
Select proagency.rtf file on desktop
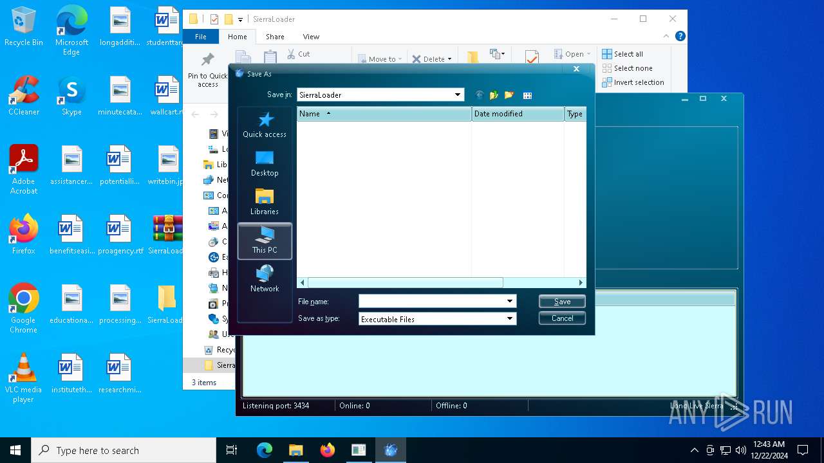[120, 235]
